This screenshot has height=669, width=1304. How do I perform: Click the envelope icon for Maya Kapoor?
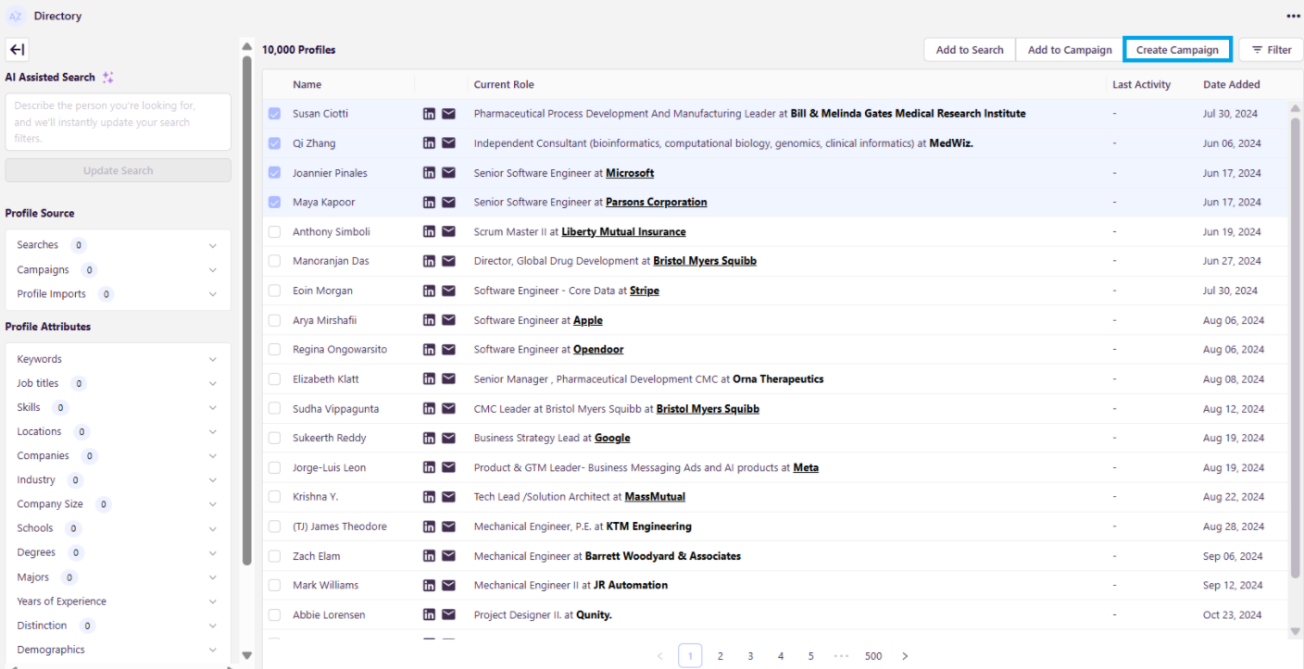pyautogui.click(x=448, y=202)
